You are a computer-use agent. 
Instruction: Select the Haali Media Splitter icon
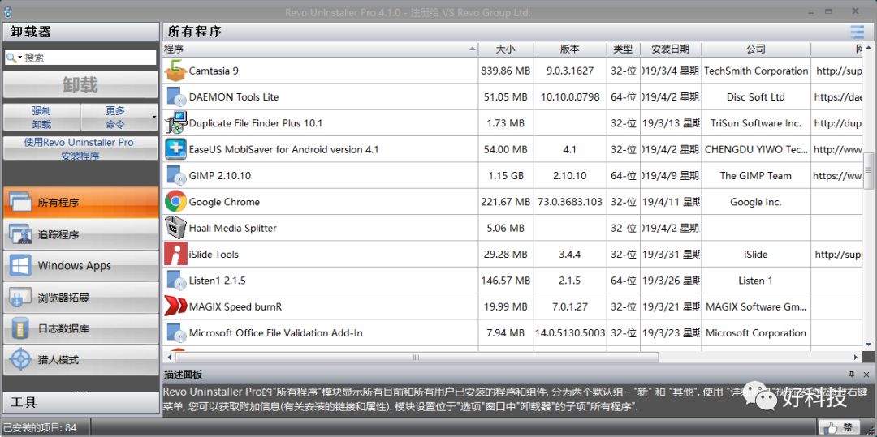tap(175, 228)
